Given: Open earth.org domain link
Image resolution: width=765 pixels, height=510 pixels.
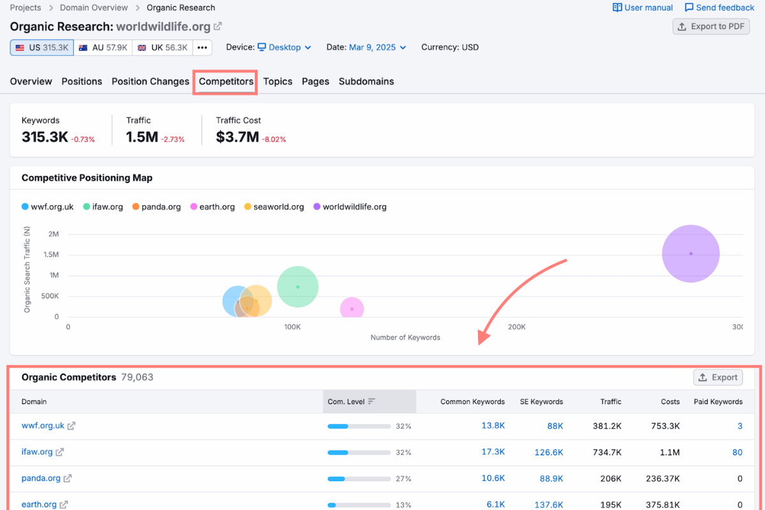Looking at the screenshot, I should [x=39, y=504].
